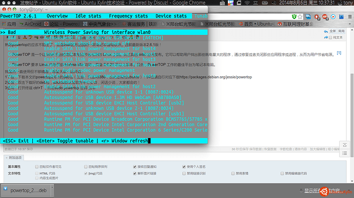Click the blue square extension icon next to the Chrome menu
The width and height of the screenshot is (354, 198).
tap(341, 17)
